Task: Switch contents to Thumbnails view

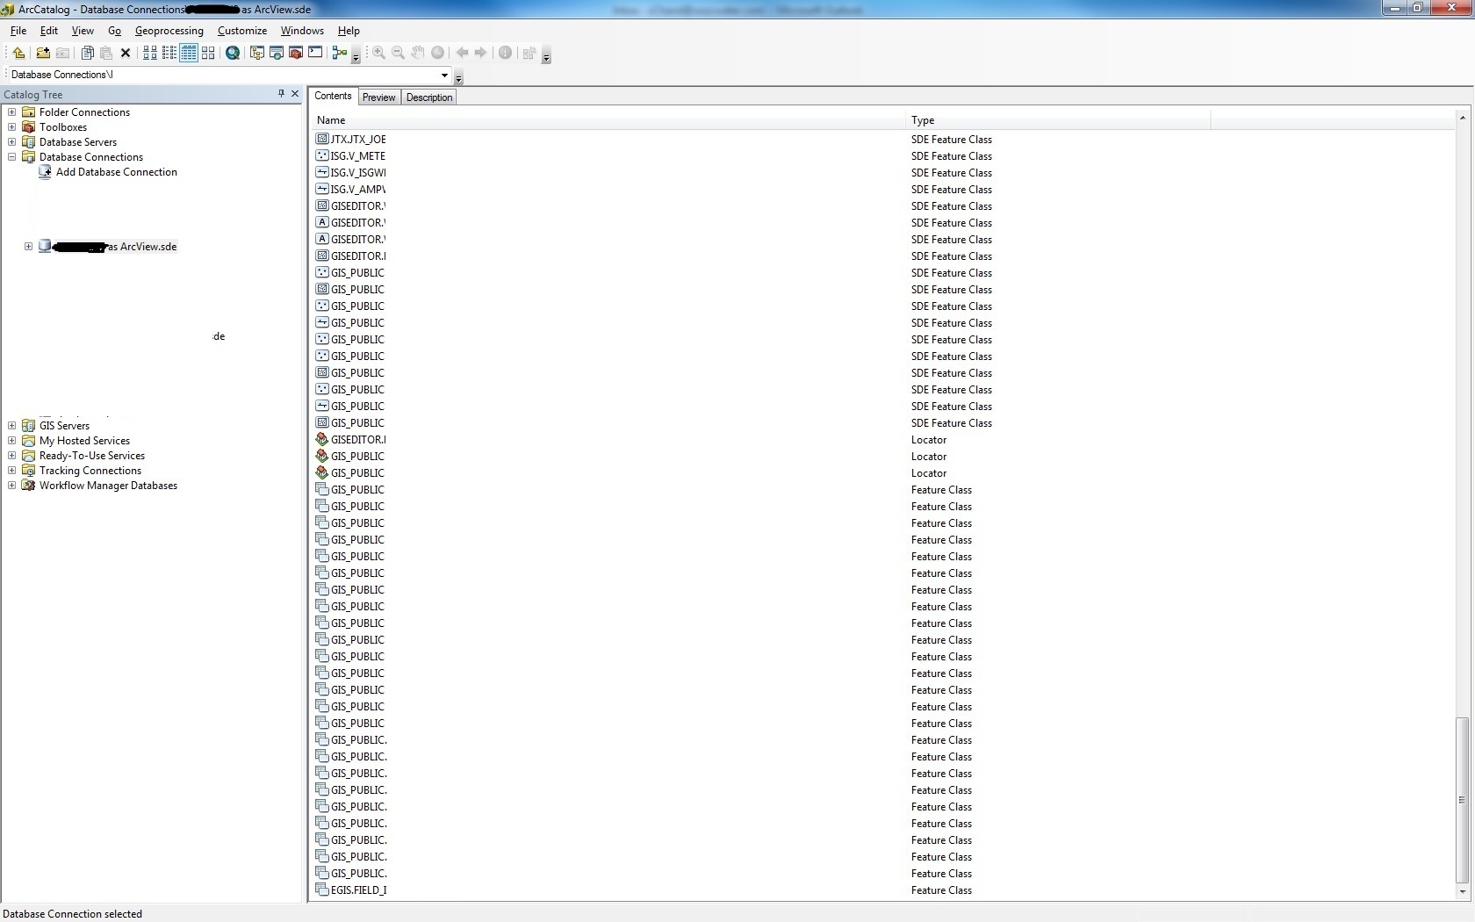Action: (x=208, y=54)
